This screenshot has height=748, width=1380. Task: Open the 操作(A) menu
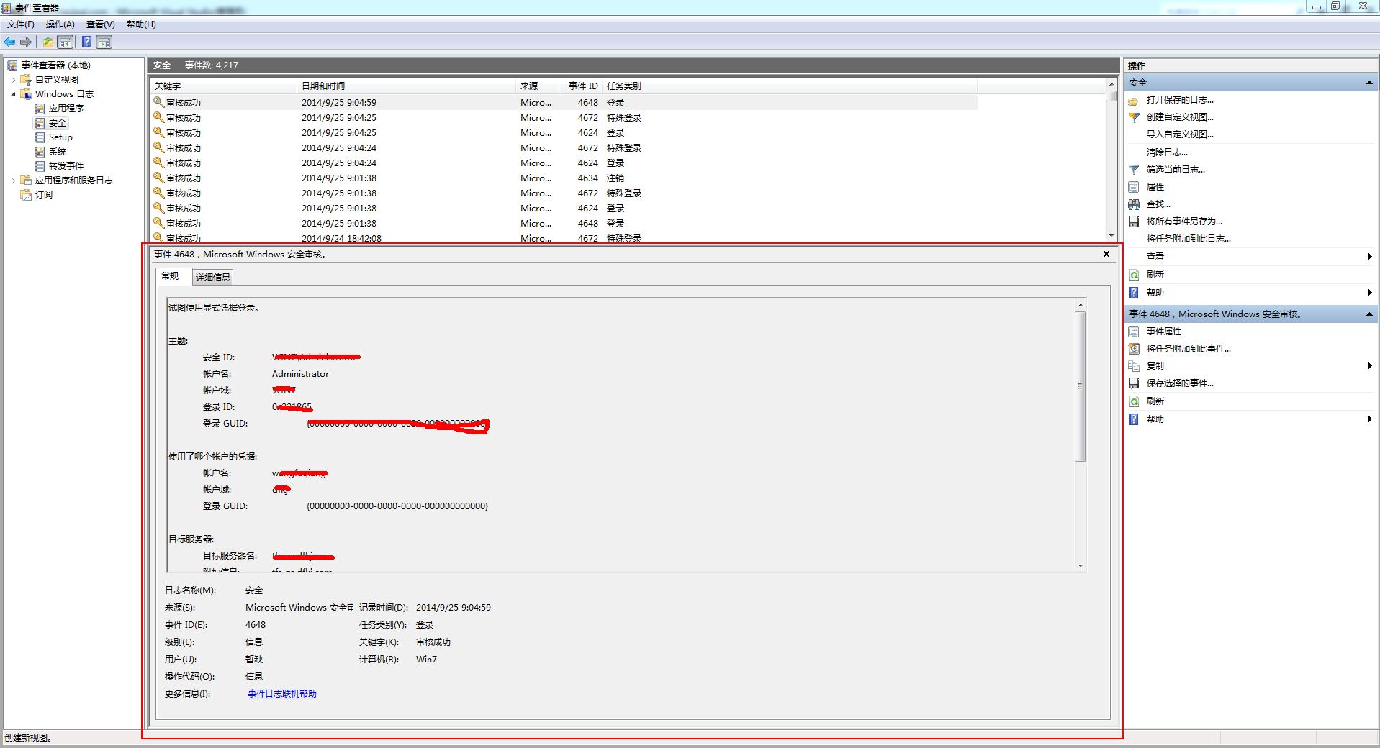pos(60,24)
